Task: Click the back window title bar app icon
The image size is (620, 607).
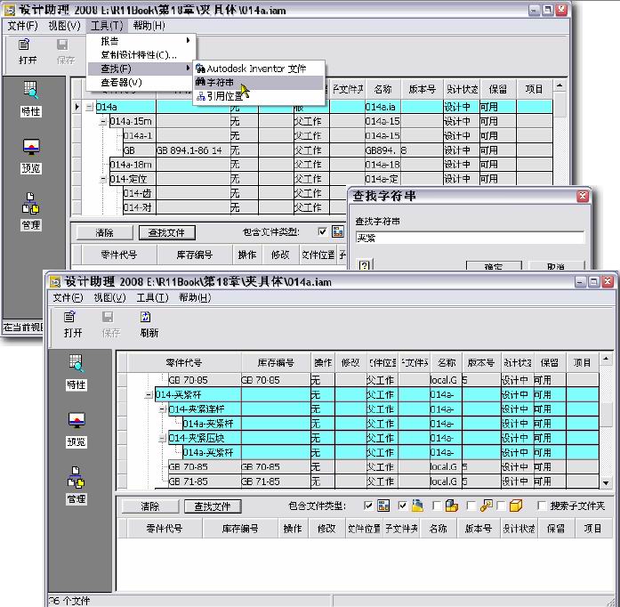Action: click(10, 10)
